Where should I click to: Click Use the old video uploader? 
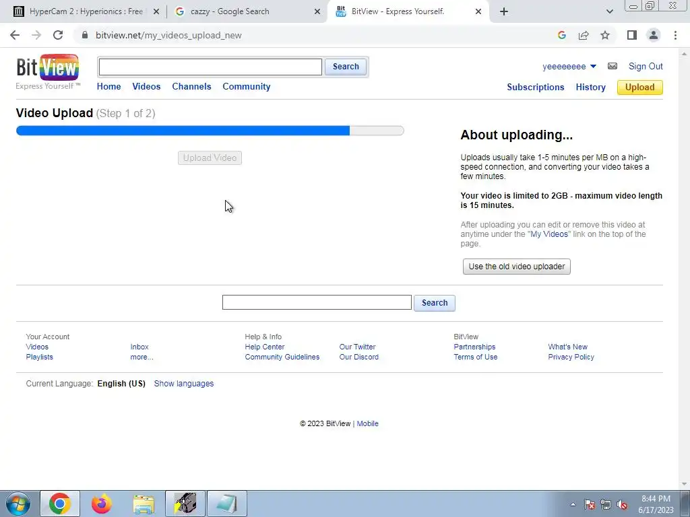[517, 267]
